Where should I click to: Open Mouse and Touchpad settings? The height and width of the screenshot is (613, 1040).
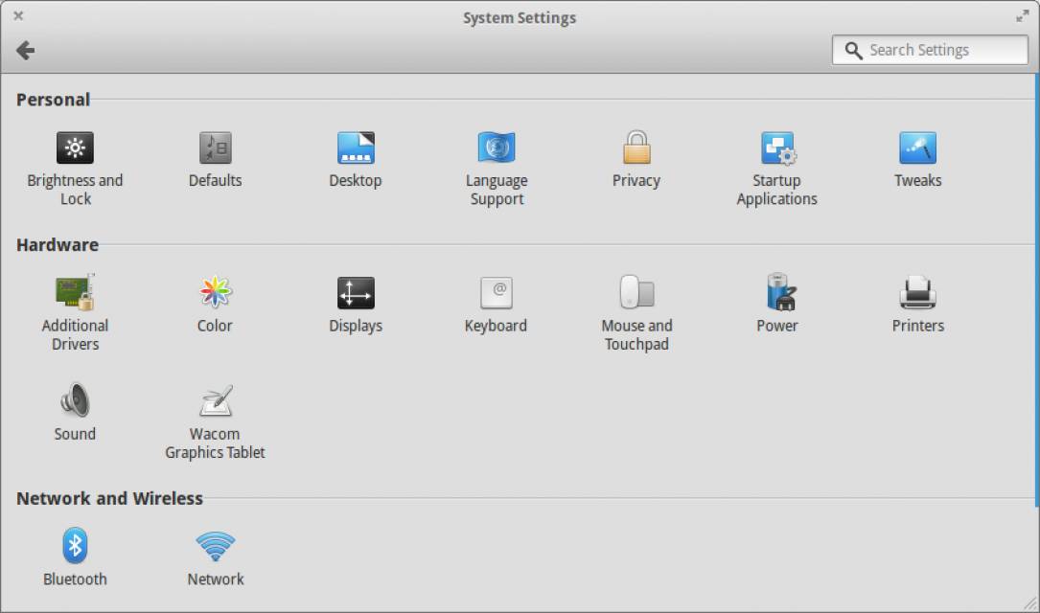pos(636,293)
